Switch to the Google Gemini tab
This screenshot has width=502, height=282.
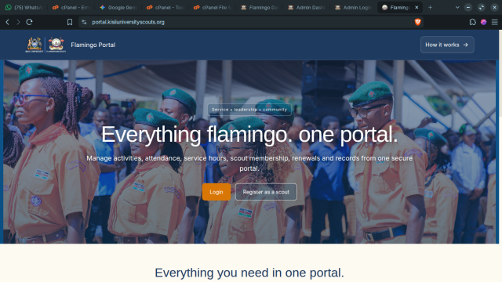[118, 7]
